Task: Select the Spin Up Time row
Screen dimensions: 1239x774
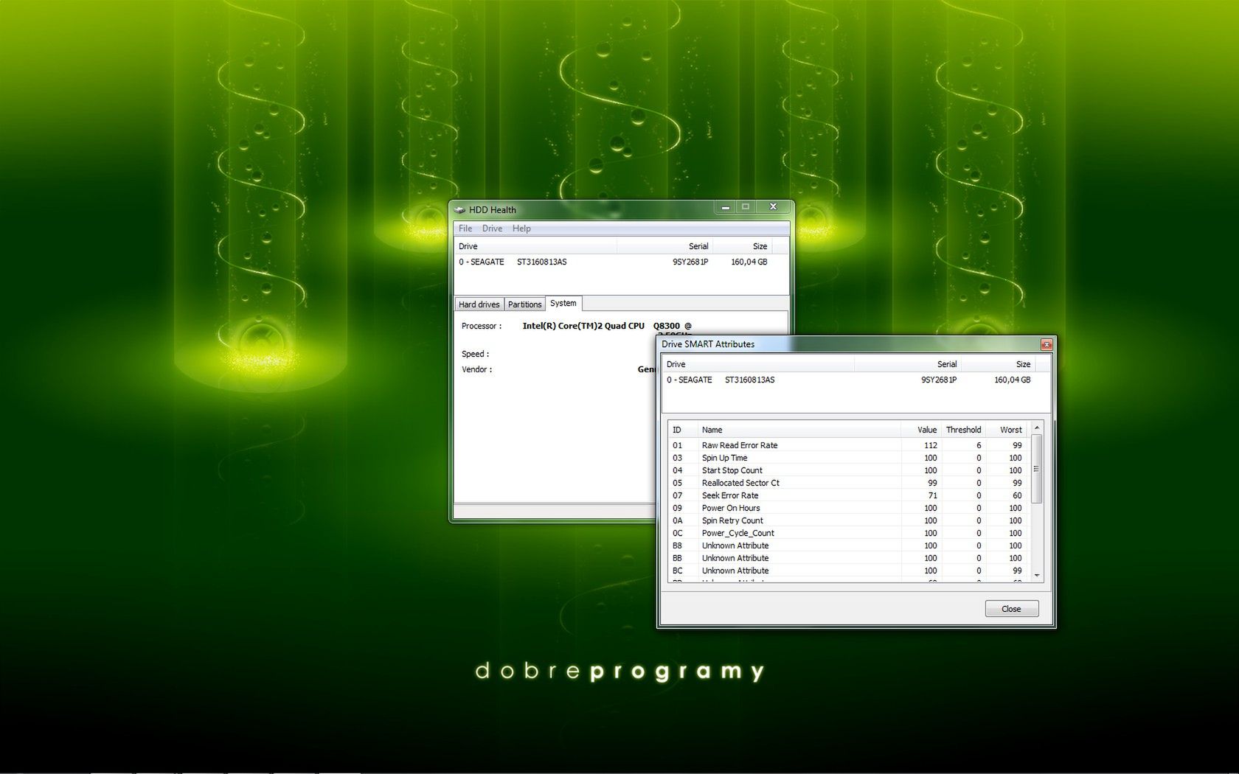Action: [849, 458]
